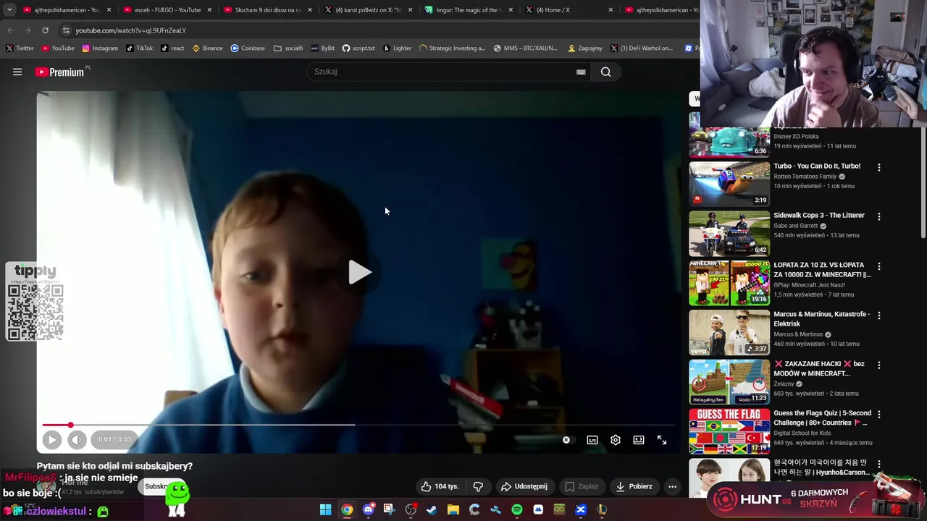The image size is (927, 521).
Task: Switch to the karol prillwitz on X tab
Action: [369, 10]
